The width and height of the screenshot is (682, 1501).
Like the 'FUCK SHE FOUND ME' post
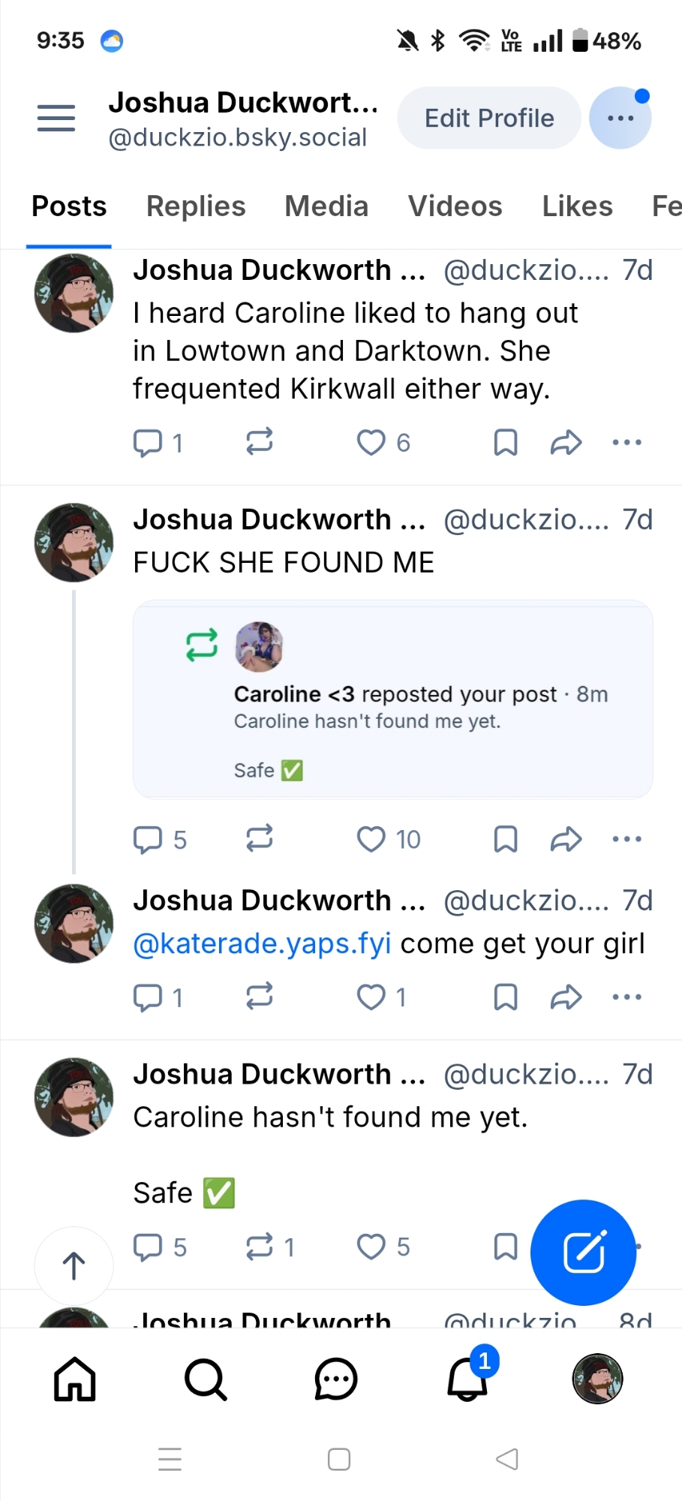coord(371,839)
